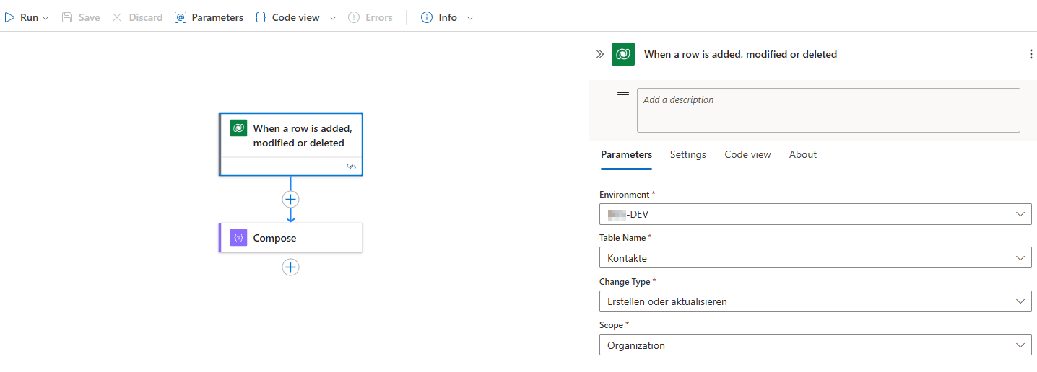This screenshot has height=372, width=1037.
Task: Expand the Code view dropdown arrow
Action: click(x=333, y=18)
